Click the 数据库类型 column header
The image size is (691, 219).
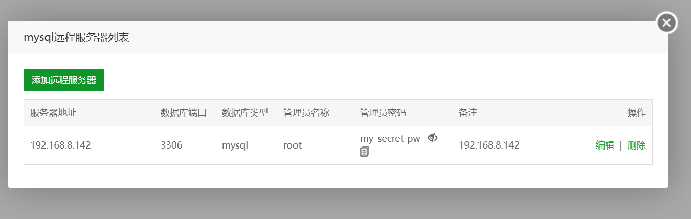(x=245, y=113)
